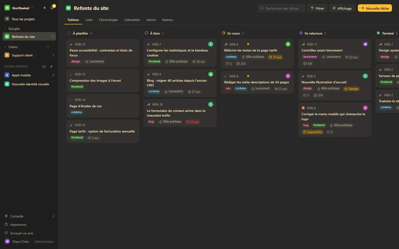Click the green online status dot
The width and height of the screenshot is (399, 249).
pos(45,8)
